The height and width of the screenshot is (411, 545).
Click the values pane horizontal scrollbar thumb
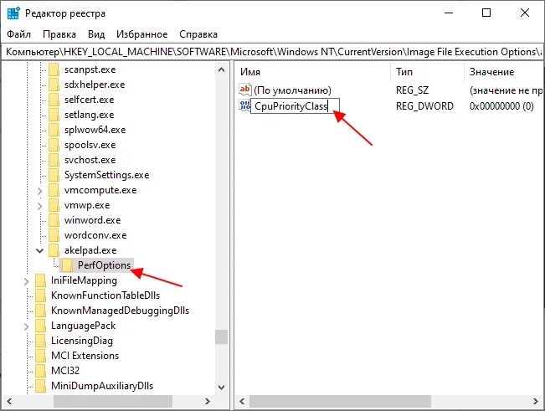[340, 401]
